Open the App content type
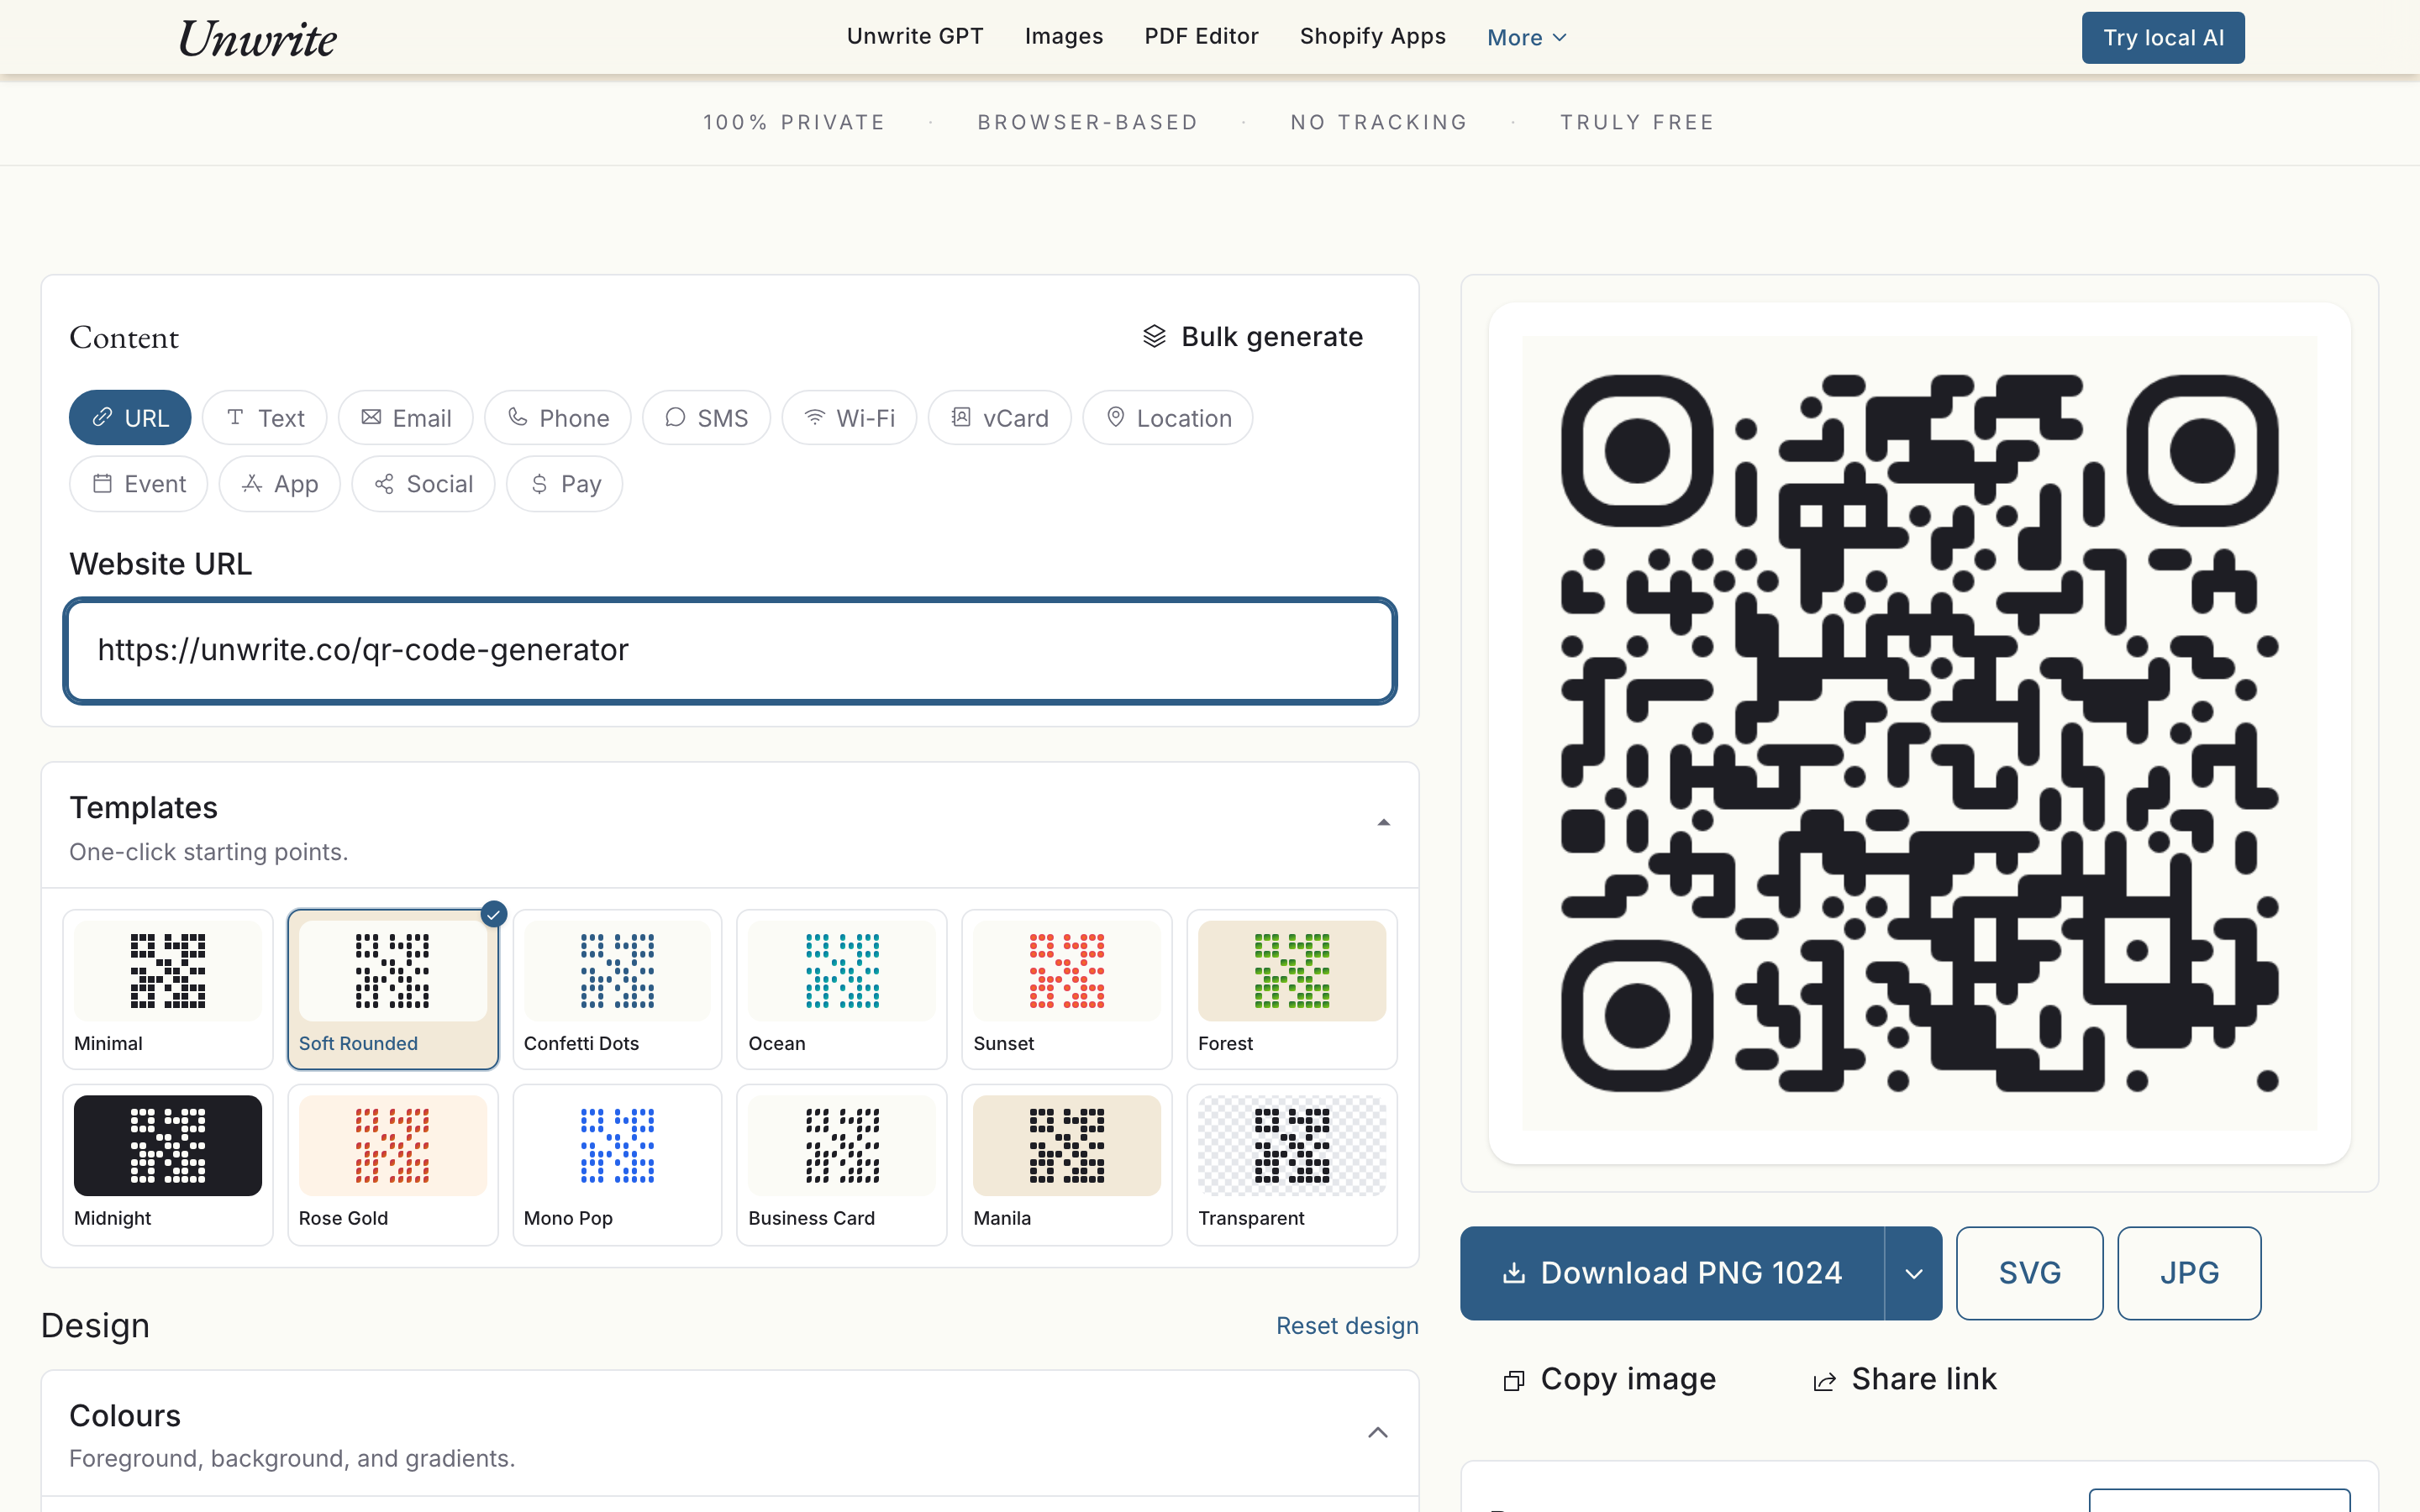Image resolution: width=2420 pixels, height=1512 pixels. 280,484
